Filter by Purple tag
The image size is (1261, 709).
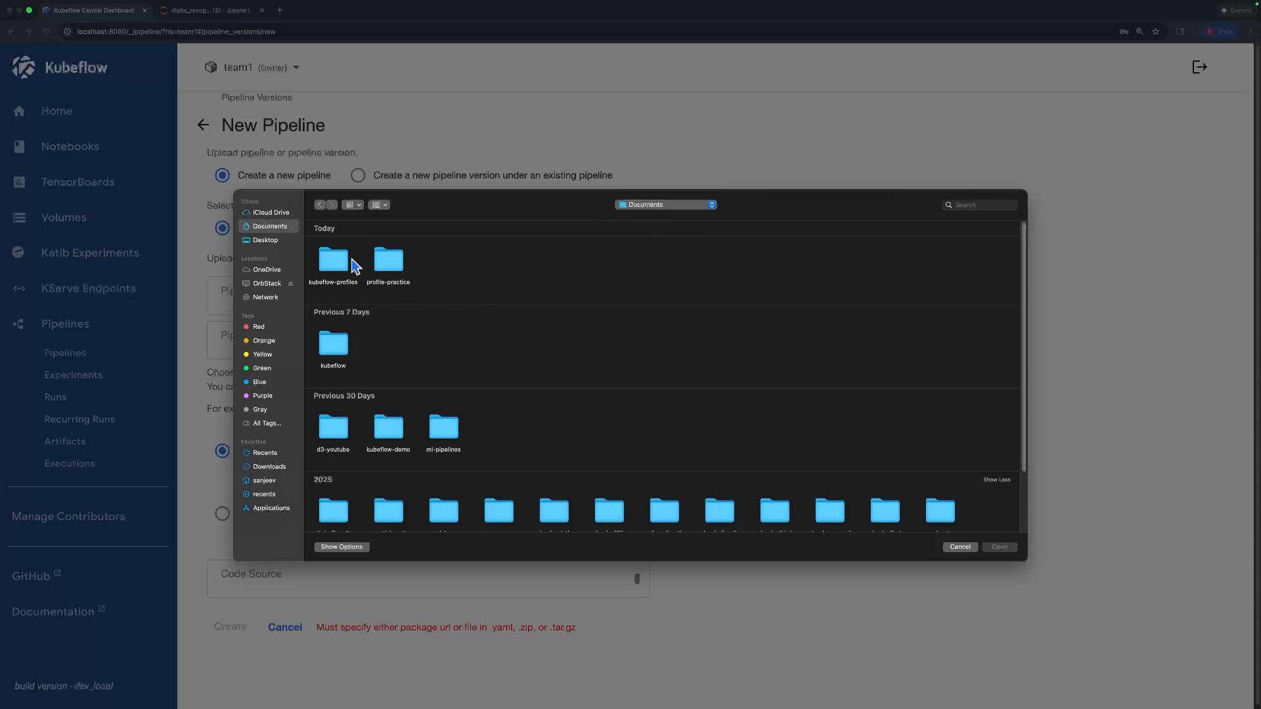pos(268,396)
